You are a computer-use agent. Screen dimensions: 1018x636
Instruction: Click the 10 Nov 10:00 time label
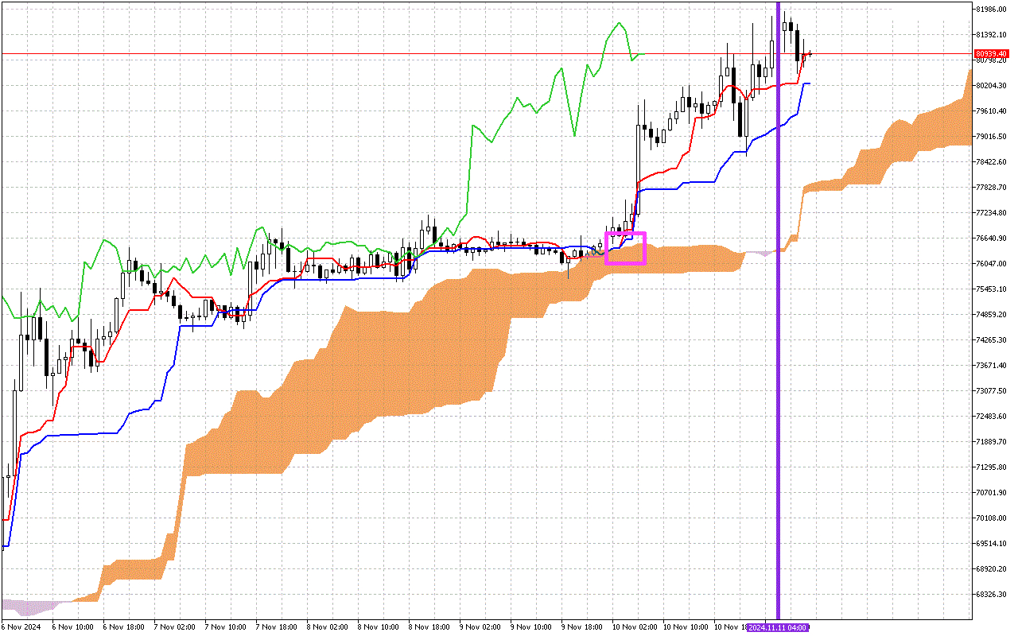(686, 627)
